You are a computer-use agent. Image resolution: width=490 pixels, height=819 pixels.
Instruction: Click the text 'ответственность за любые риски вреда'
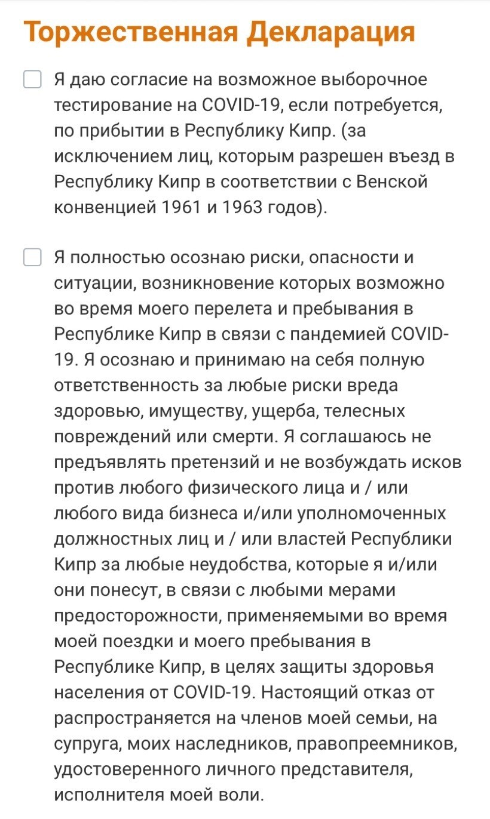coord(226,386)
